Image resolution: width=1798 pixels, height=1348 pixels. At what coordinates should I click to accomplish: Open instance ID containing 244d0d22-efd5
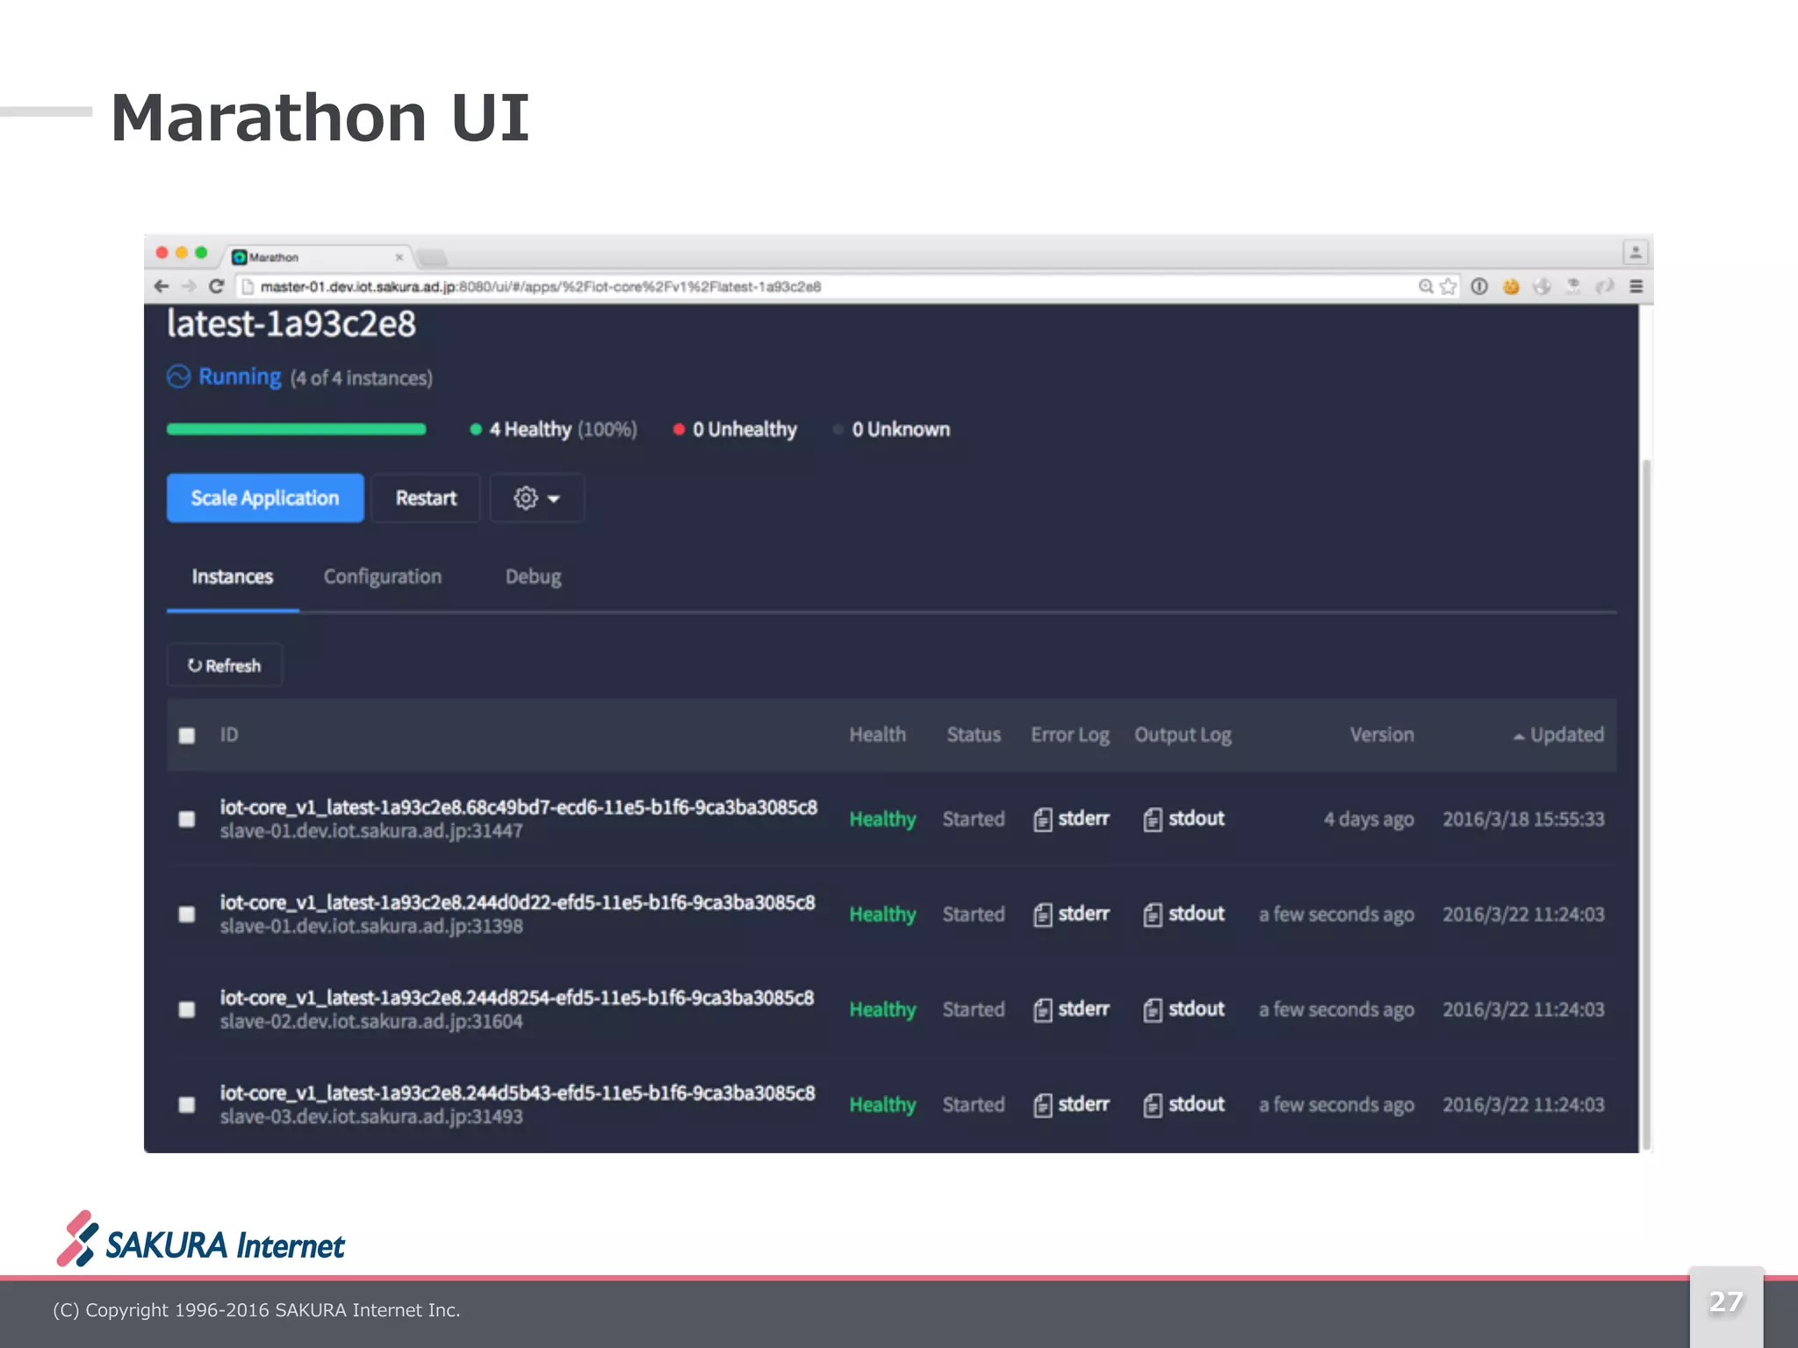(x=517, y=903)
